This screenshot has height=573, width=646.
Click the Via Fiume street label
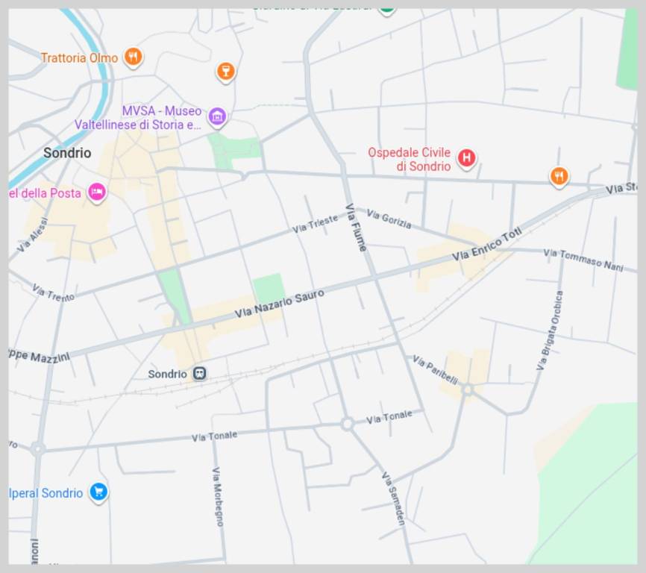[x=357, y=227]
